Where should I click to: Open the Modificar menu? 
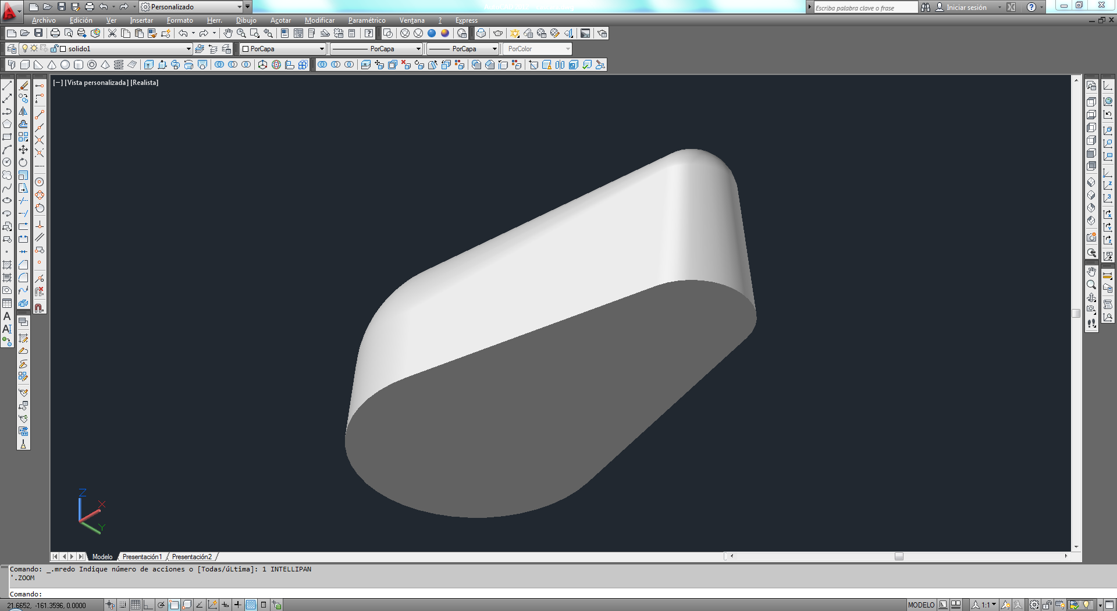(319, 20)
